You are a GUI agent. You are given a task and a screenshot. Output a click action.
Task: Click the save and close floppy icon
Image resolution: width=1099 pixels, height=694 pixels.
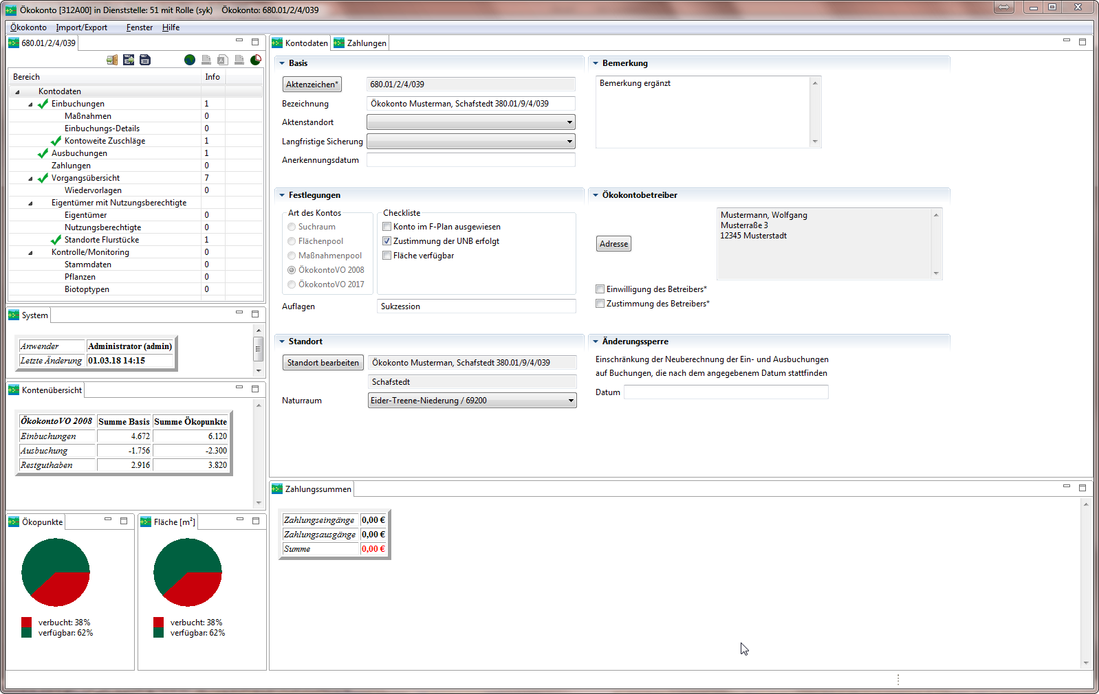129,60
